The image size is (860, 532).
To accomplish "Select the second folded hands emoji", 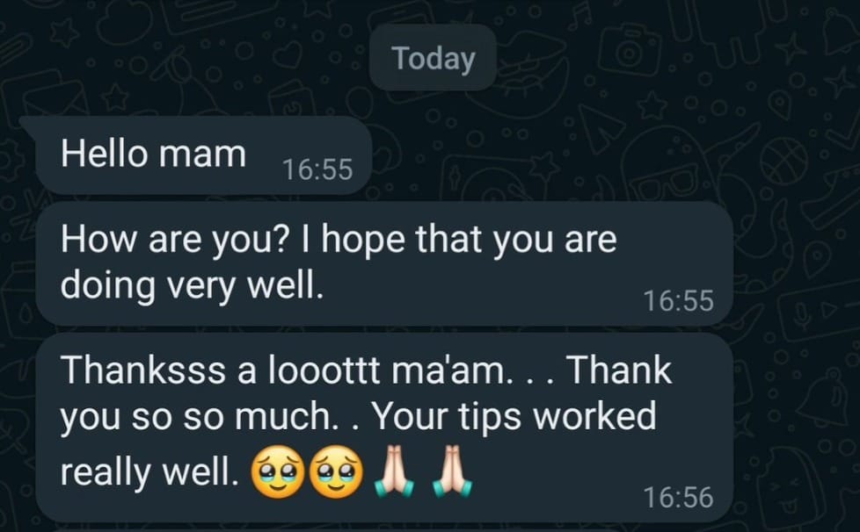I will (452, 471).
